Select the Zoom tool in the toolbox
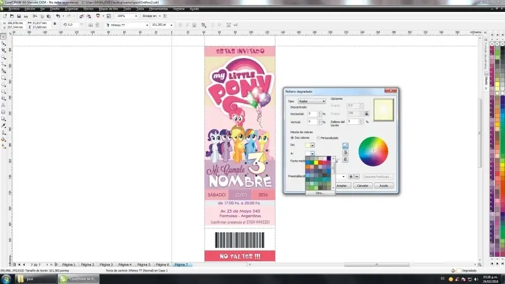Viewport: 505px width, 284px height. pyautogui.click(x=4, y=57)
